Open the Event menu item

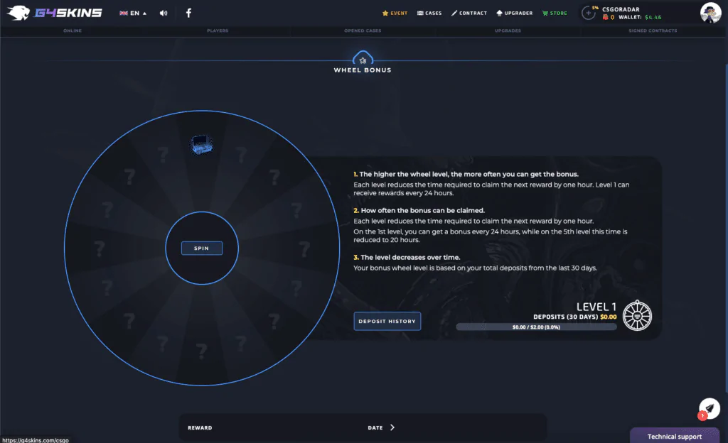click(395, 13)
